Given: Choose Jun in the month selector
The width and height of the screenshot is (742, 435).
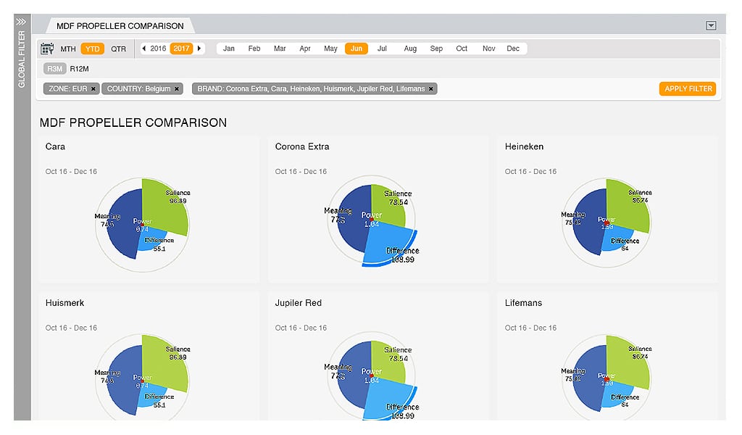Looking at the screenshot, I should (357, 49).
